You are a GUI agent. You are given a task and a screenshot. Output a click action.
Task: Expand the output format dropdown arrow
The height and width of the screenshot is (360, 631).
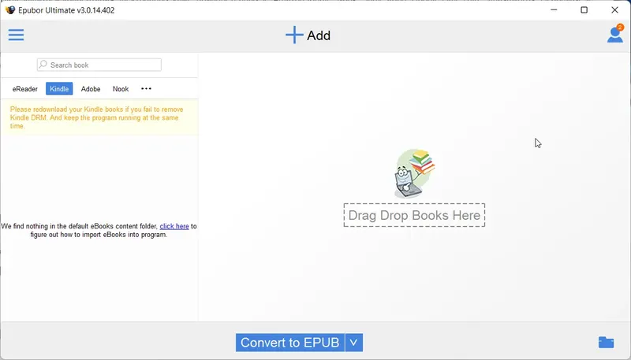click(x=353, y=343)
